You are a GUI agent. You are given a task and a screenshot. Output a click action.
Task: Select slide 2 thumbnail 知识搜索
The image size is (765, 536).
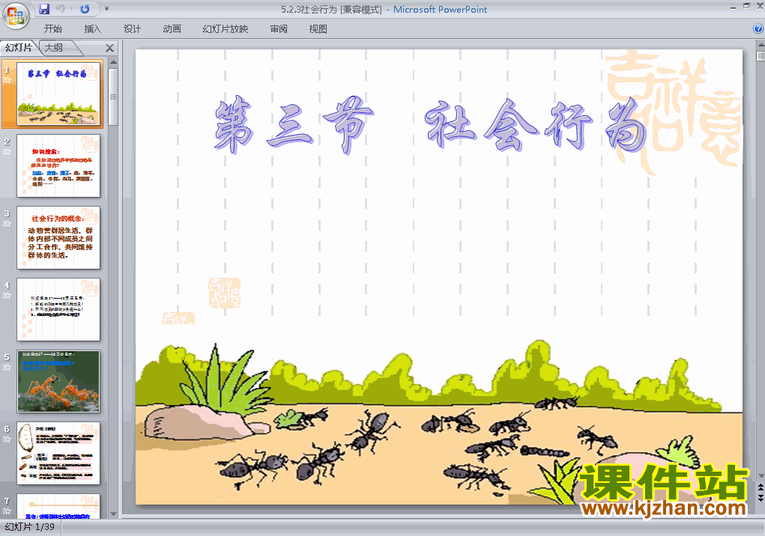pos(58,165)
